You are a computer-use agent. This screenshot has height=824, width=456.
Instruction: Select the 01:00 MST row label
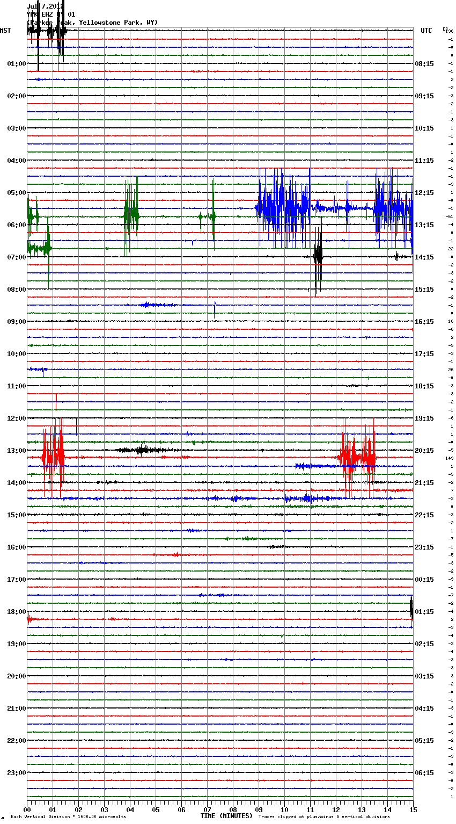coord(17,64)
